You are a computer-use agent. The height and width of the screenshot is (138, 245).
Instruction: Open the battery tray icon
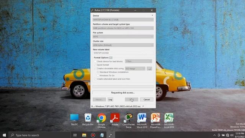[223, 135]
